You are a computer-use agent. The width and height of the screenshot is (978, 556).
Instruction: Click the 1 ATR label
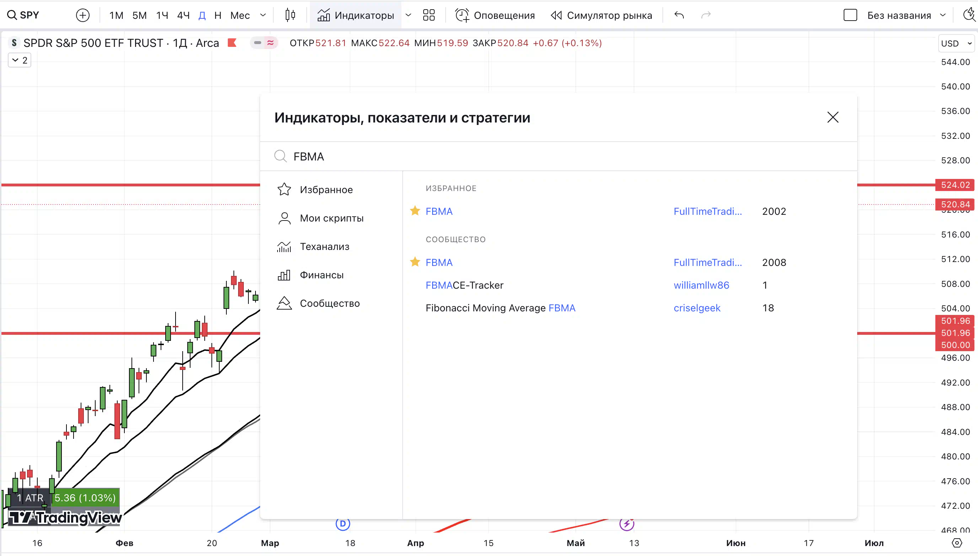(x=30, y=498)
